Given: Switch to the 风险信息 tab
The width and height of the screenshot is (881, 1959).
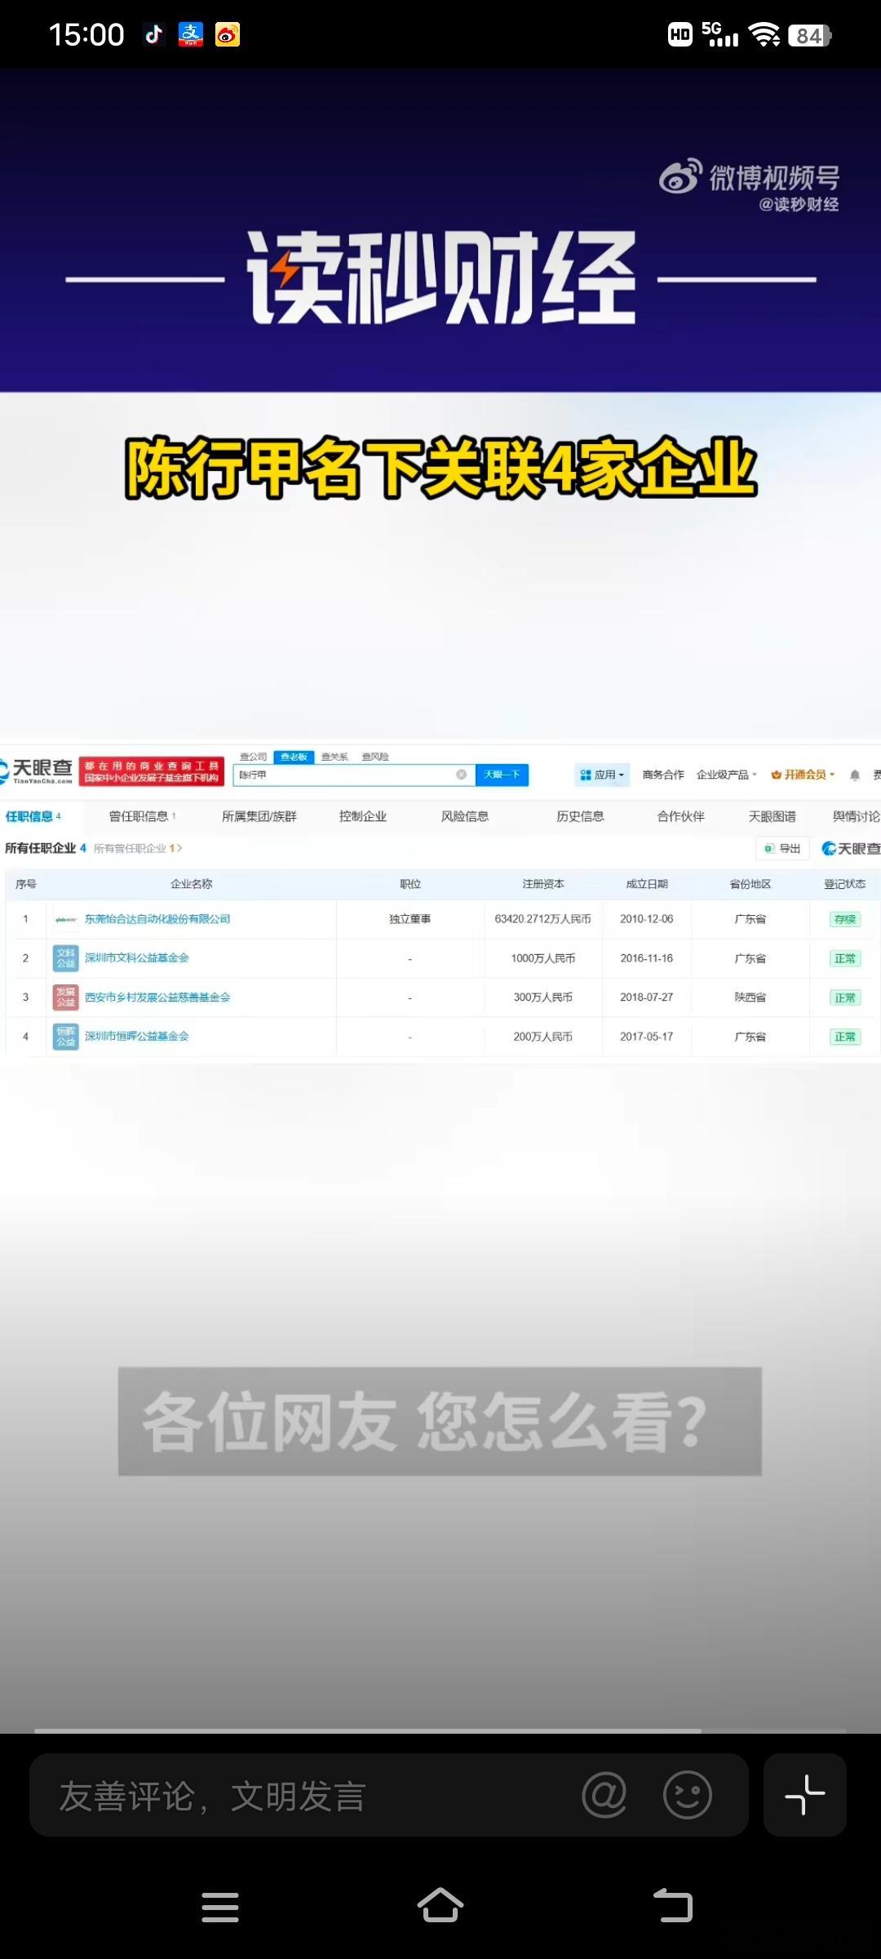Looking at the screenshot, I should [x=465, y=816].
